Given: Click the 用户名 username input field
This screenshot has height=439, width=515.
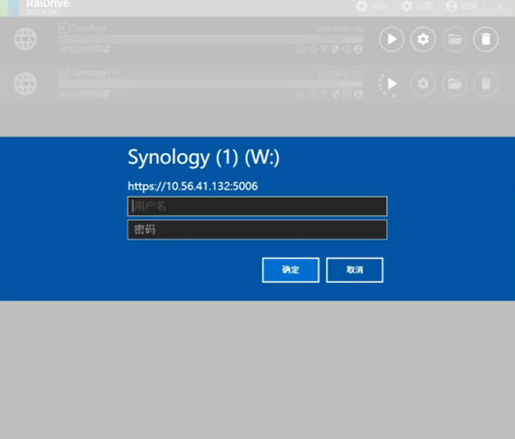Looking at the screenshot, I should point(257,206).
